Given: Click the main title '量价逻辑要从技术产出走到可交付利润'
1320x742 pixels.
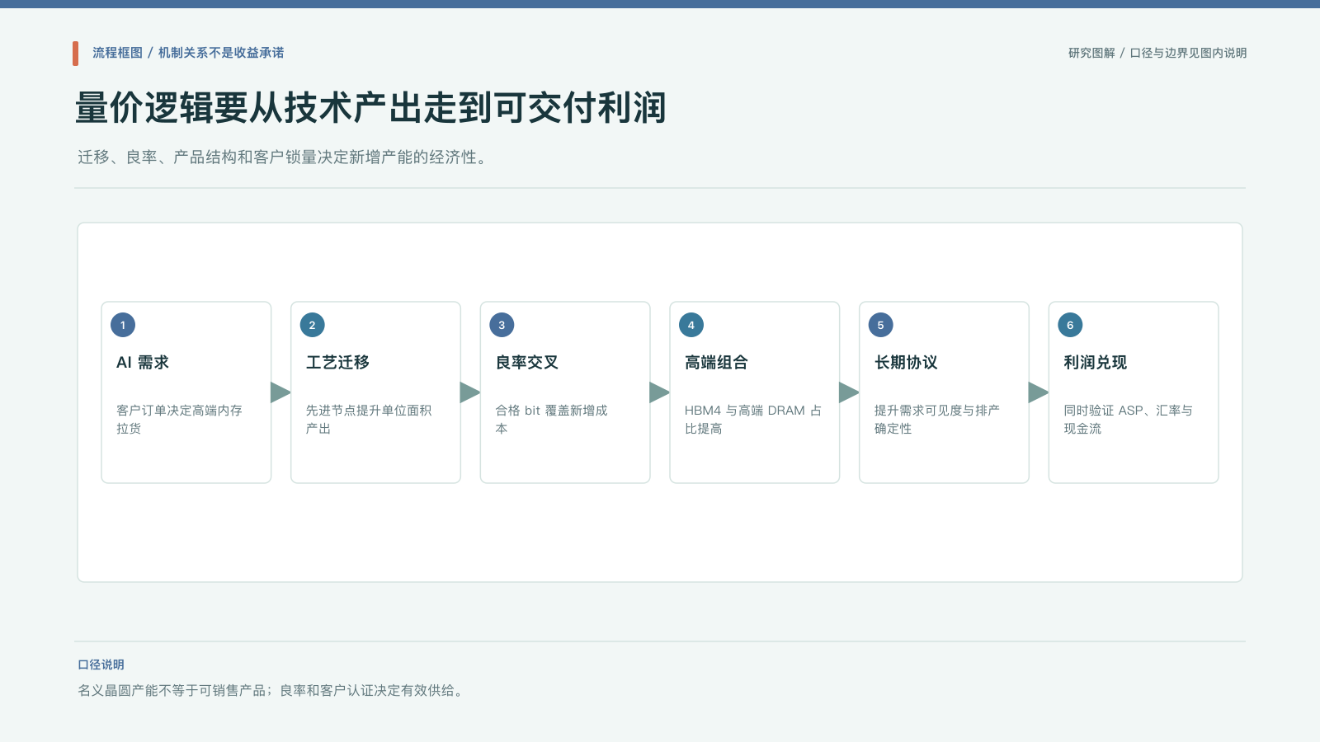Looking at the screenshot, I should [x=370, y=108].
